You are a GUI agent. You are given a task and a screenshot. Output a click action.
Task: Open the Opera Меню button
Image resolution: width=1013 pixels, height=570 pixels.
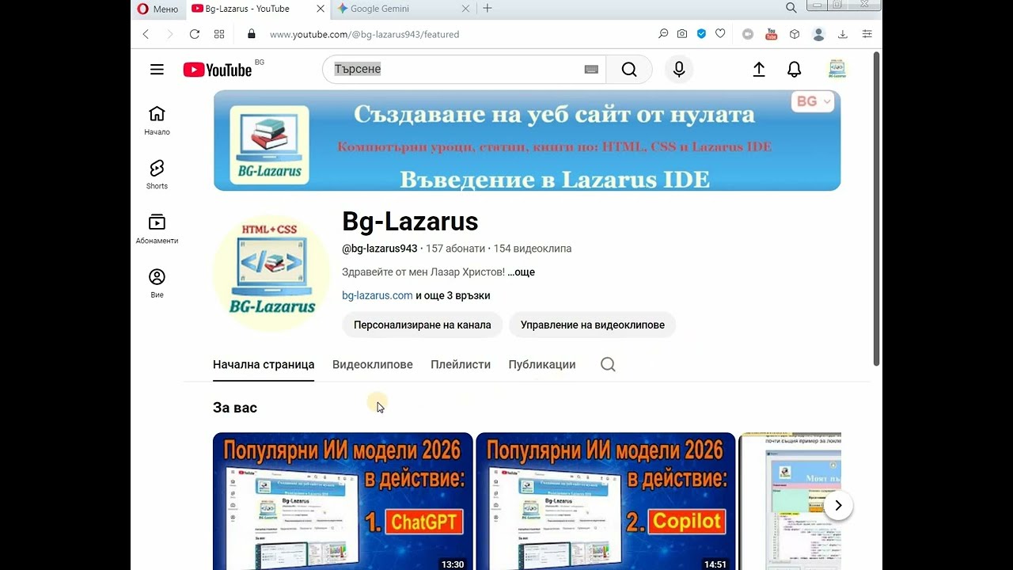coord(157,9)
